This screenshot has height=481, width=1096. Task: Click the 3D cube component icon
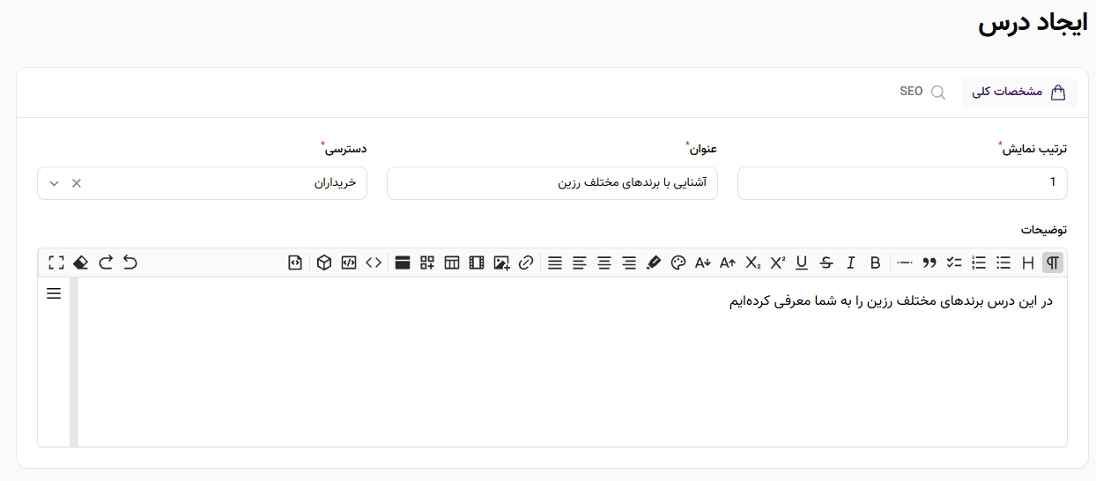point(324,263)
